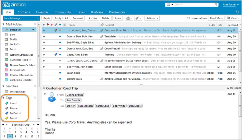Collapse the Mail Folders section
Image resolution: width=242 pixels, height=140 pixels.
[3, 24]
